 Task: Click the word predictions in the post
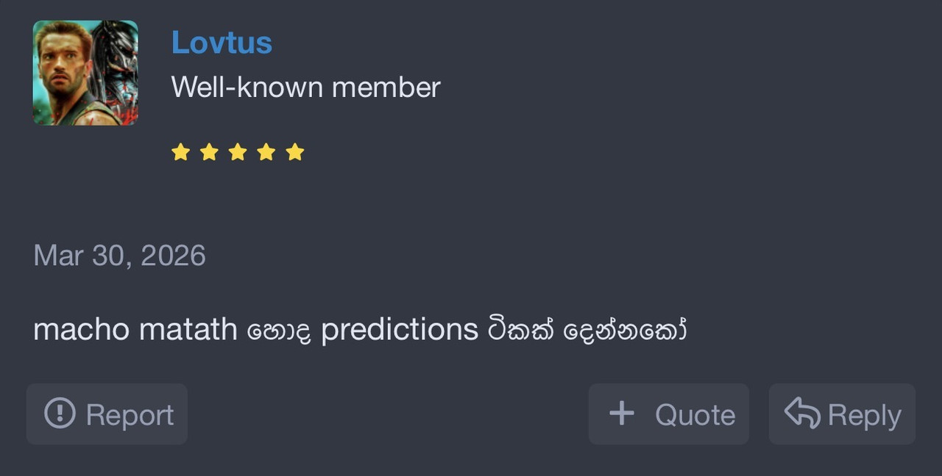click(400, 329)
